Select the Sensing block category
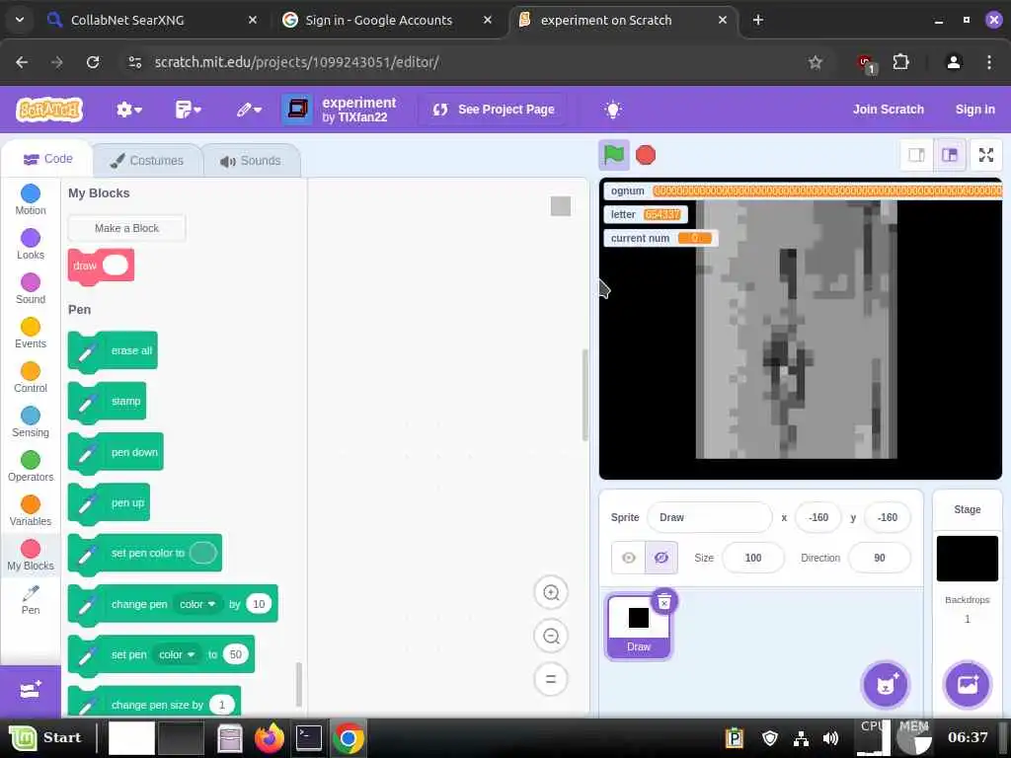The width and height of the screenshot is (1011, 758). click(x=31, y=422)
